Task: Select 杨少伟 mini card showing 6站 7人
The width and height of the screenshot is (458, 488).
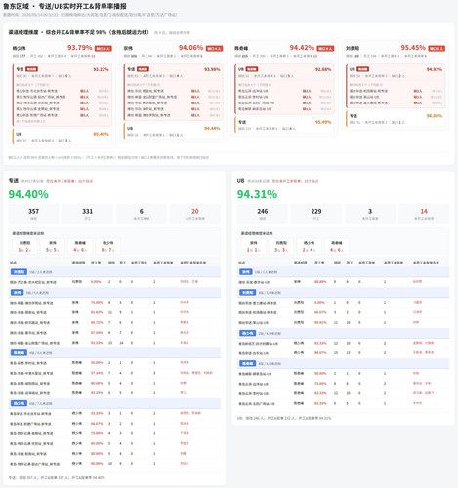Action: [108, 246]
